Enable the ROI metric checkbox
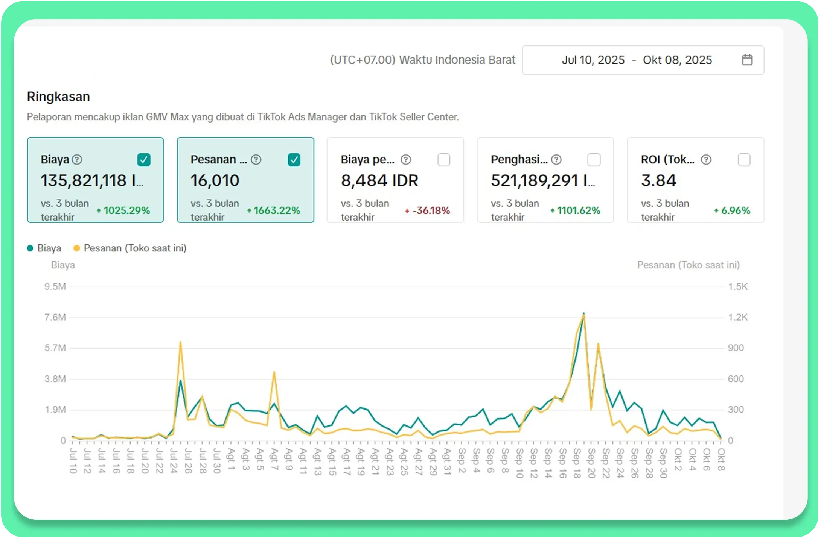818x537 pixels. pyautogui.click(x=744, y=160)
